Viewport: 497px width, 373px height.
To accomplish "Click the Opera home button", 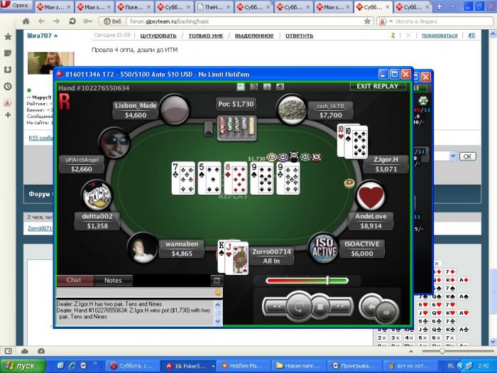I will point(26,21).
